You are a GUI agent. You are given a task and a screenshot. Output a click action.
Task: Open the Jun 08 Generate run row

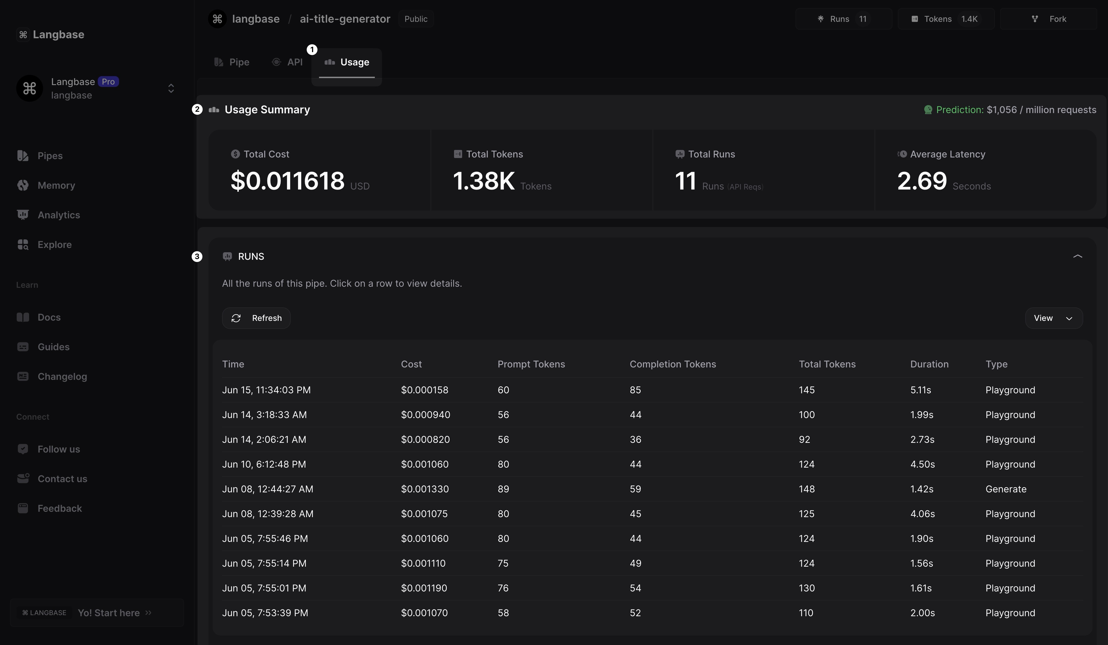(652, 489)
